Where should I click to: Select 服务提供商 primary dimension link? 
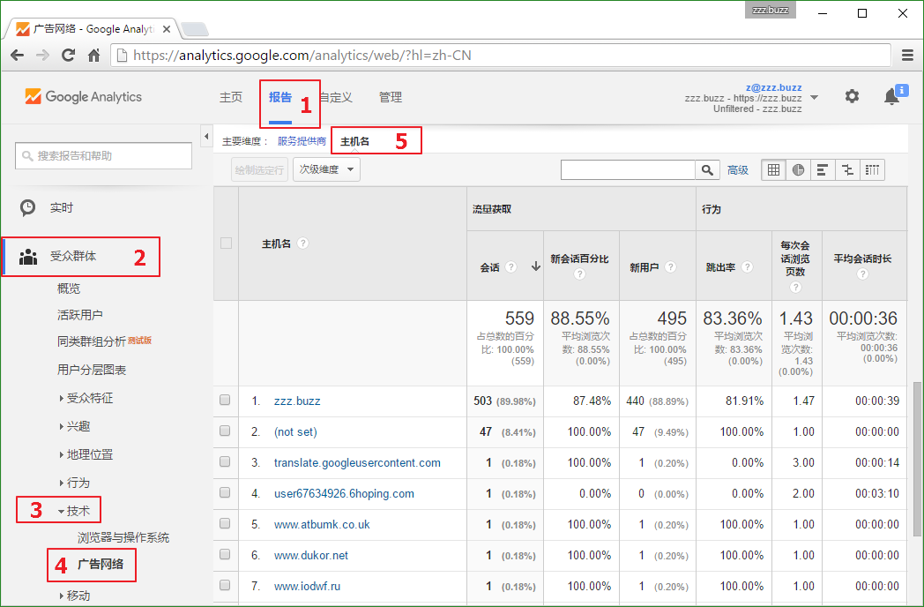pyautogui.click(x=302, y=141)
